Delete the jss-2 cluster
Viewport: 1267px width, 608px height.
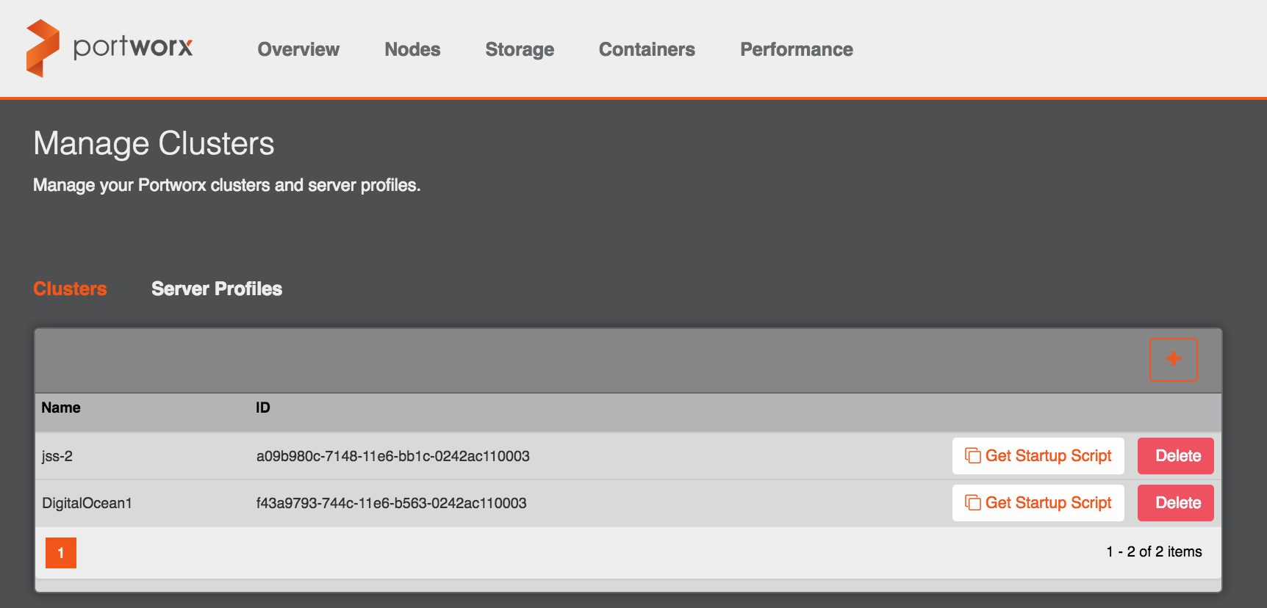pos(1175,456)
